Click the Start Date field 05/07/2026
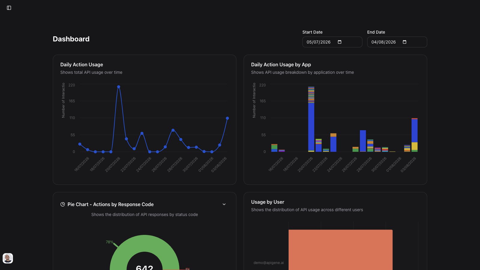 (332, 42)
